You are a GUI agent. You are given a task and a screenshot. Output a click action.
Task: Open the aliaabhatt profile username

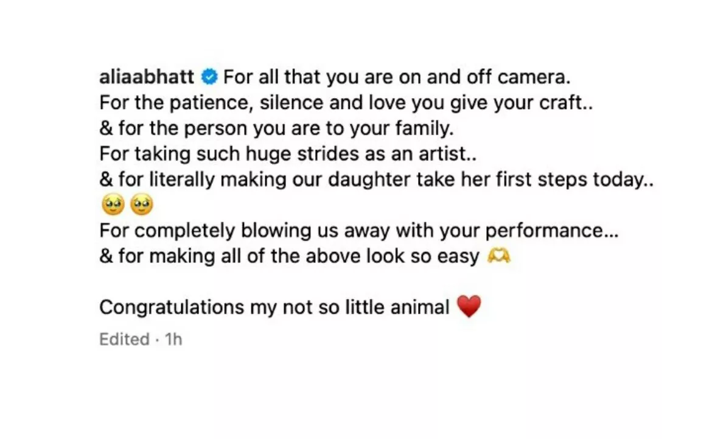pyautogui.click(x=147, y=78)
